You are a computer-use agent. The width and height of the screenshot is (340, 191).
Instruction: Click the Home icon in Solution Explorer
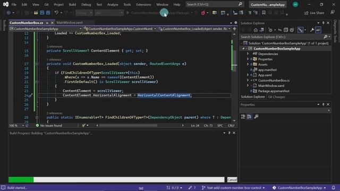[x=256, y=30]
